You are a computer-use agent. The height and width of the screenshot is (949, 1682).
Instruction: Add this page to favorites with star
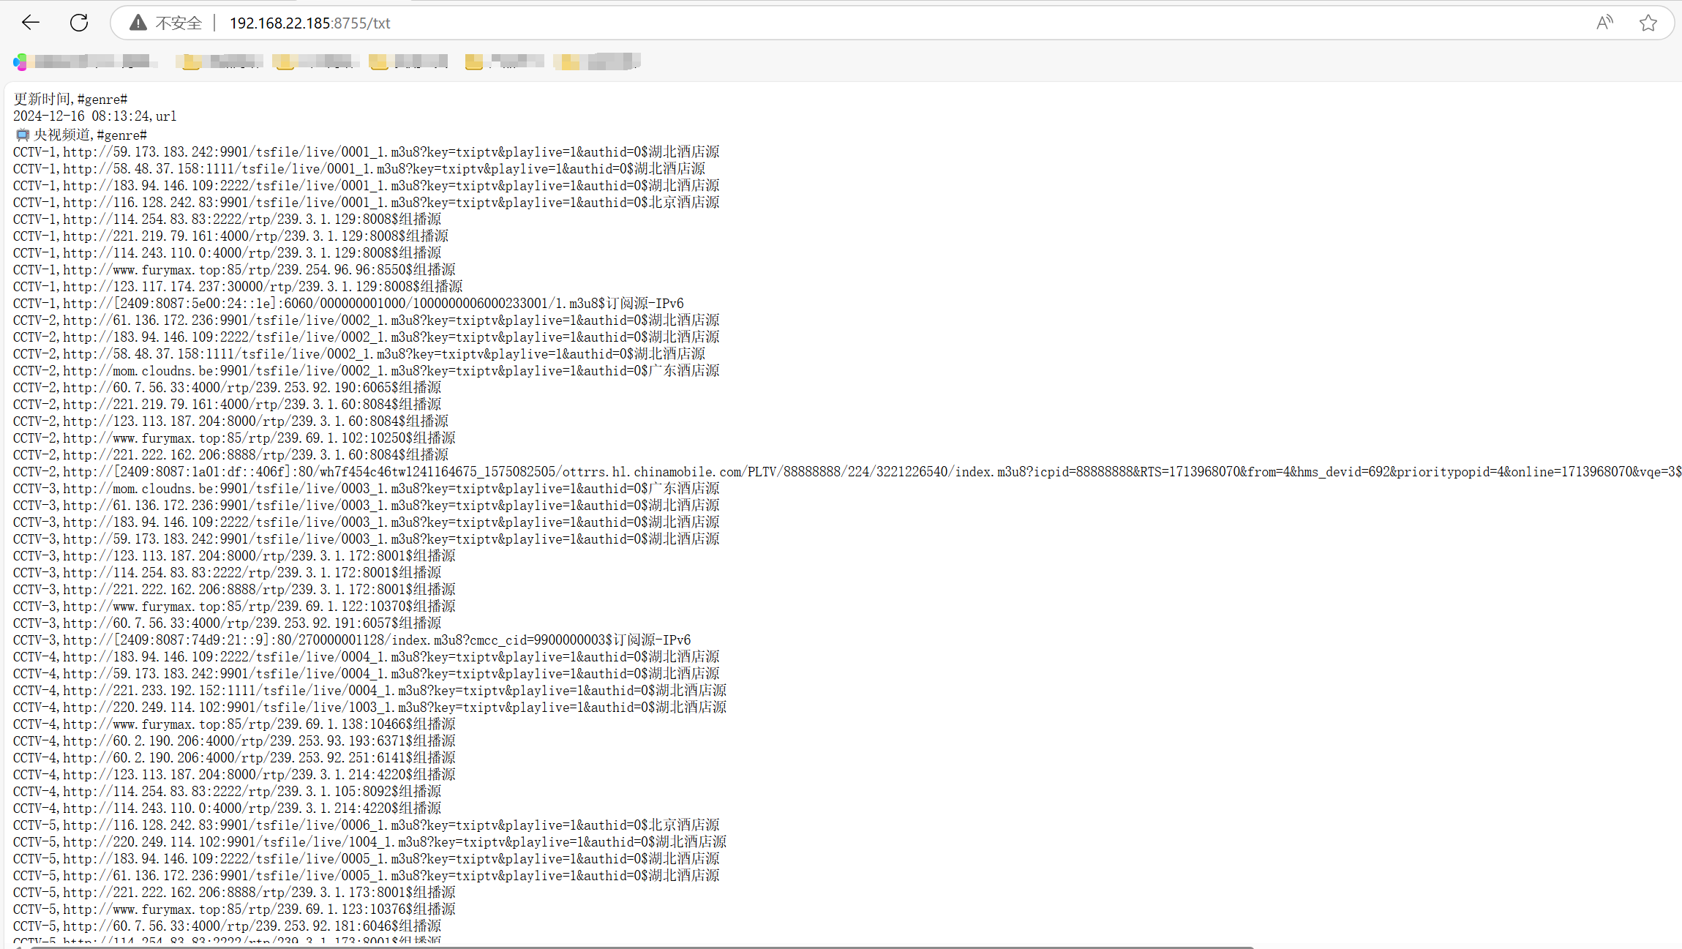[x=1648, y=23]
